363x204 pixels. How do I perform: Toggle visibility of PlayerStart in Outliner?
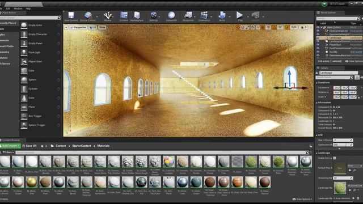pos(318,45)
